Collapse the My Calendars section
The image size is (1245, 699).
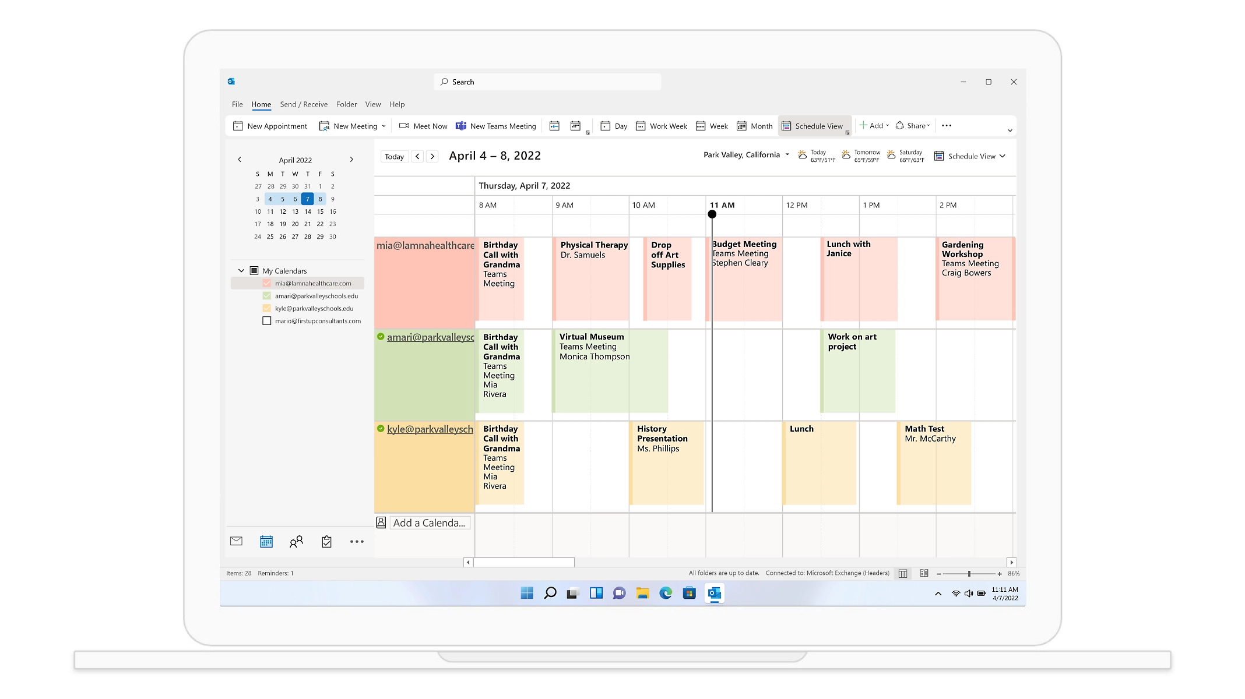tap(241, 270)
